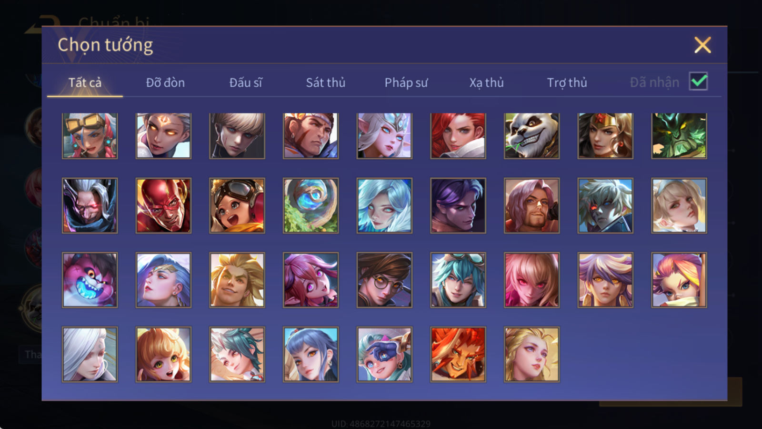This screenshot has height=429, width=762.
Task: Toggle the Đã nhận checkbox
Action: (x=698, y=82)
